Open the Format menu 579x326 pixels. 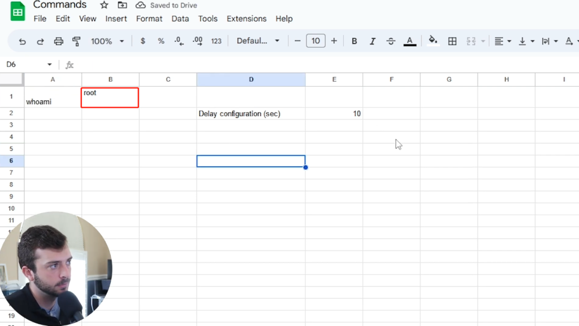[149, 19]
